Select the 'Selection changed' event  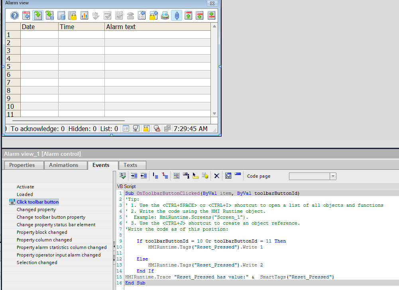point(37,263)
